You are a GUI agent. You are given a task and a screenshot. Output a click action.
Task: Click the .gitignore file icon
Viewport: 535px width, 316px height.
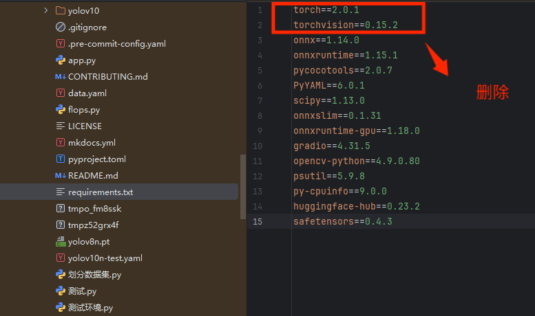(x=61, y=27)
